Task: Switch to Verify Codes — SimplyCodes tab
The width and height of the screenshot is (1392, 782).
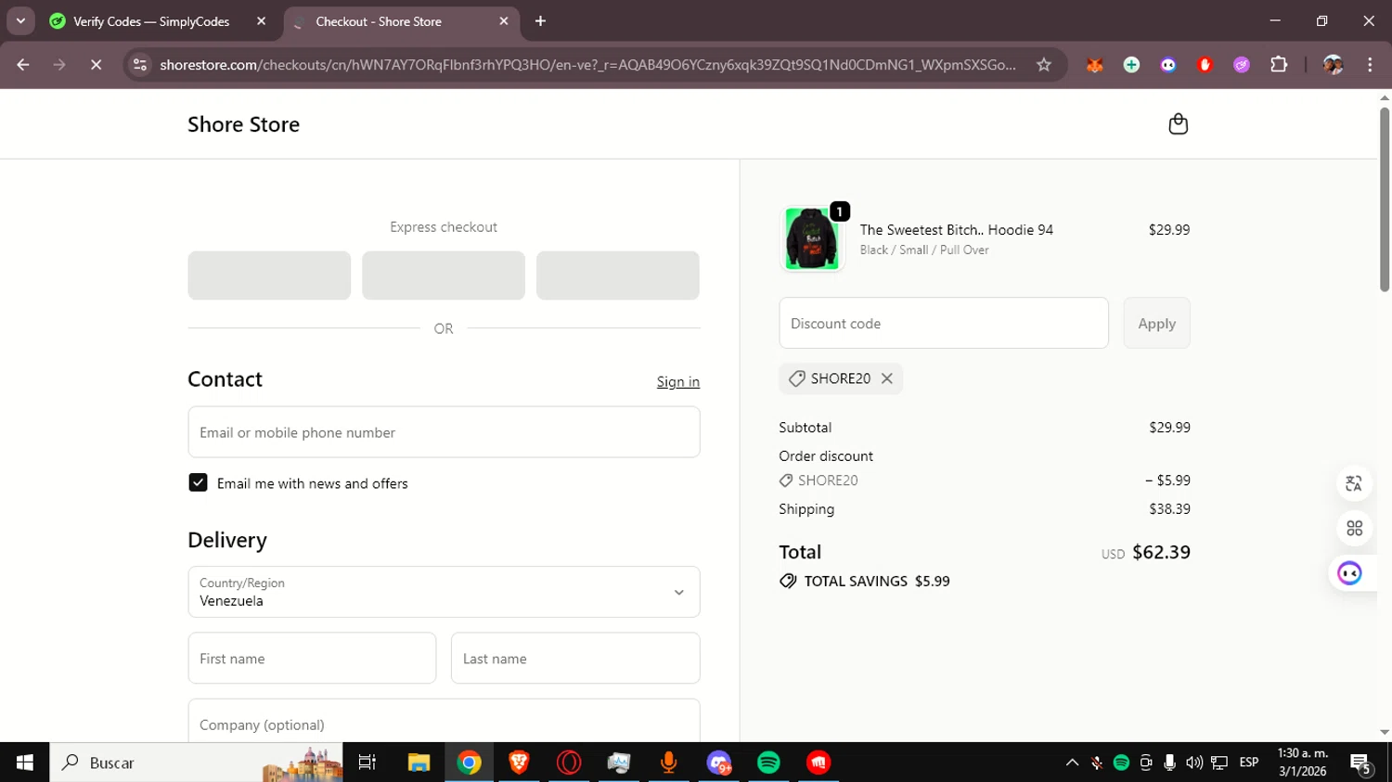Action: pos(151,21)
